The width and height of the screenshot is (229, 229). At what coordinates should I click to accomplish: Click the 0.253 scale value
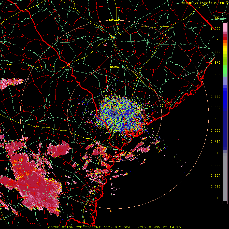coord(216,187)
